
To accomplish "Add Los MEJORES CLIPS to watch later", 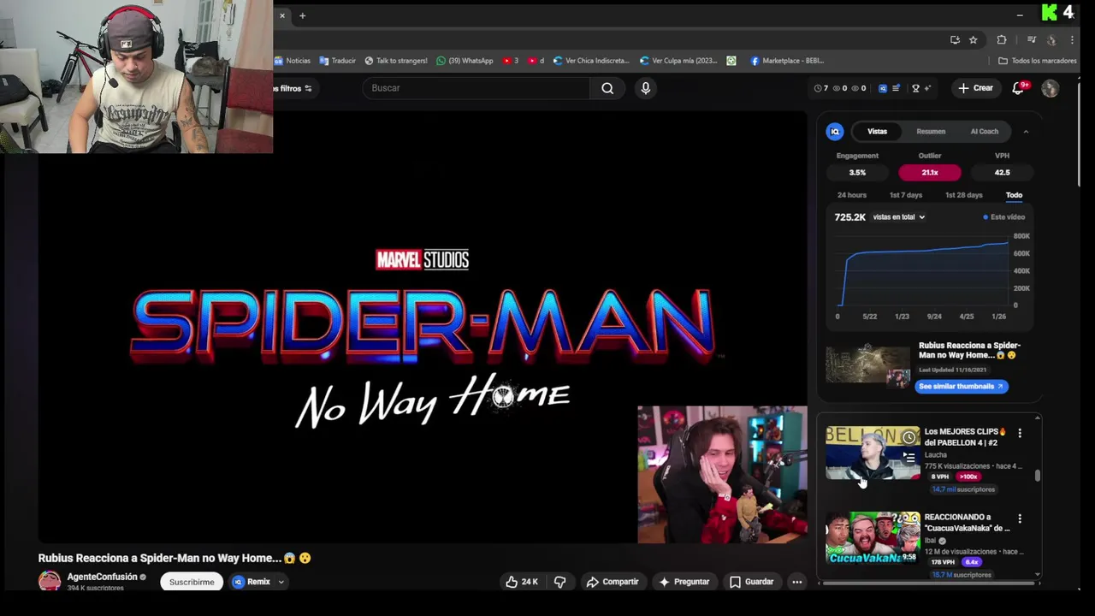I will 909,438.
